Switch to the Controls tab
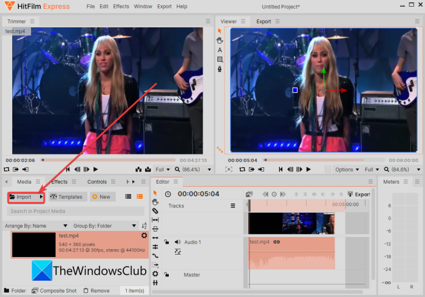The height and width of the screenshot is (297, 425). tap(97, 182)
